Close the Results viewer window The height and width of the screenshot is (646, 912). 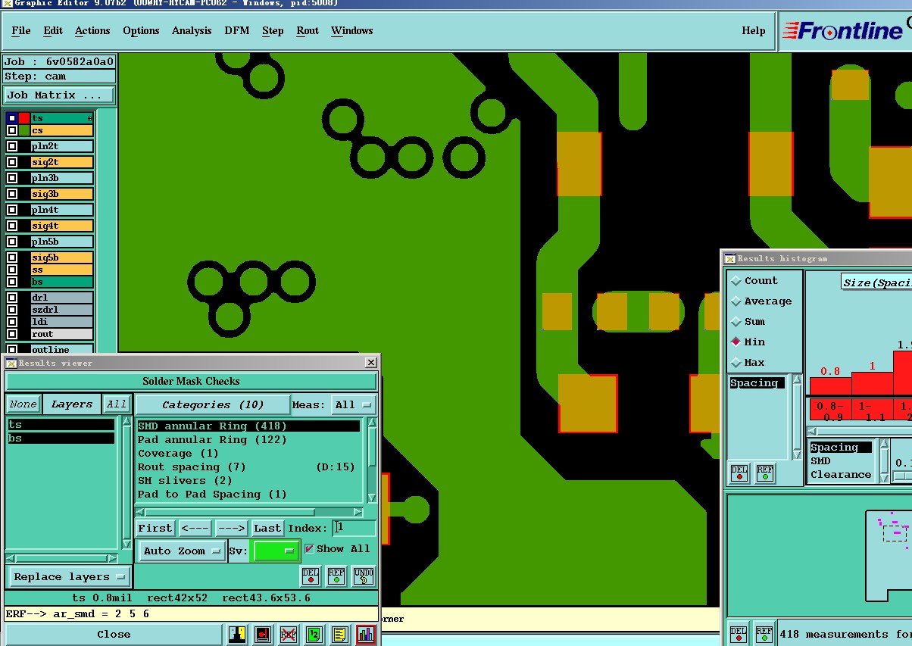(x=370, y=363)
